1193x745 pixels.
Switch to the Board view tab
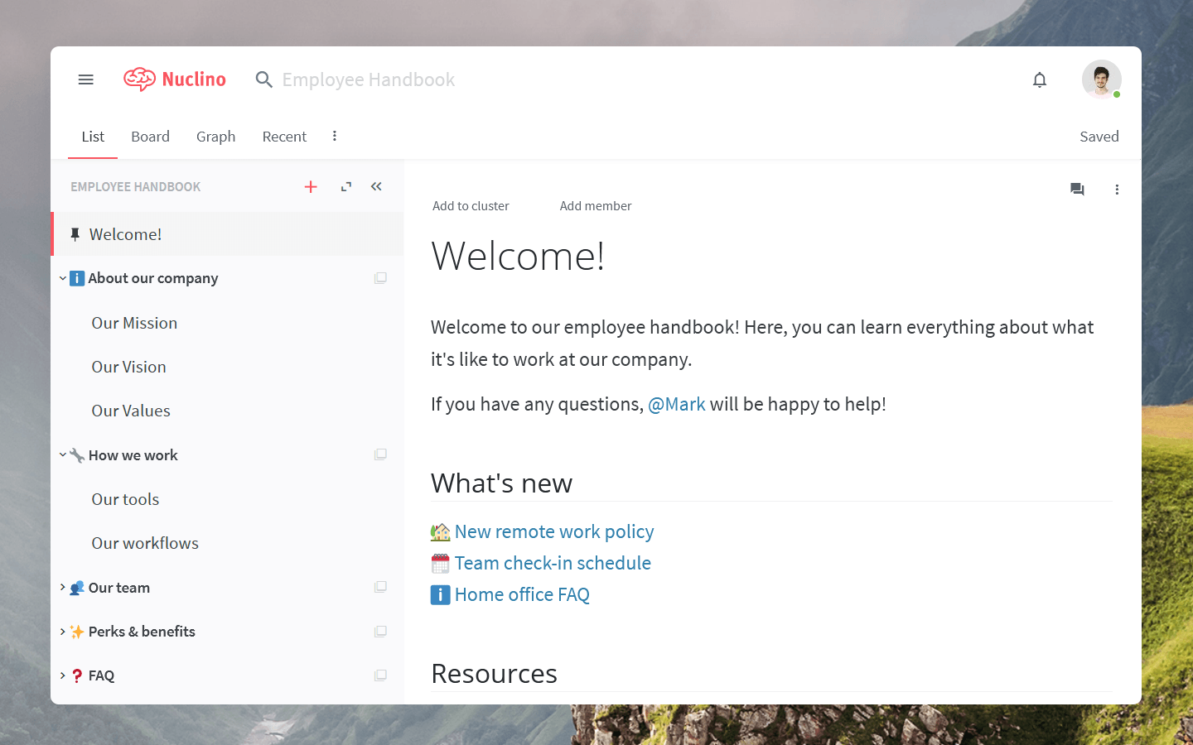(x=150, y=136)
